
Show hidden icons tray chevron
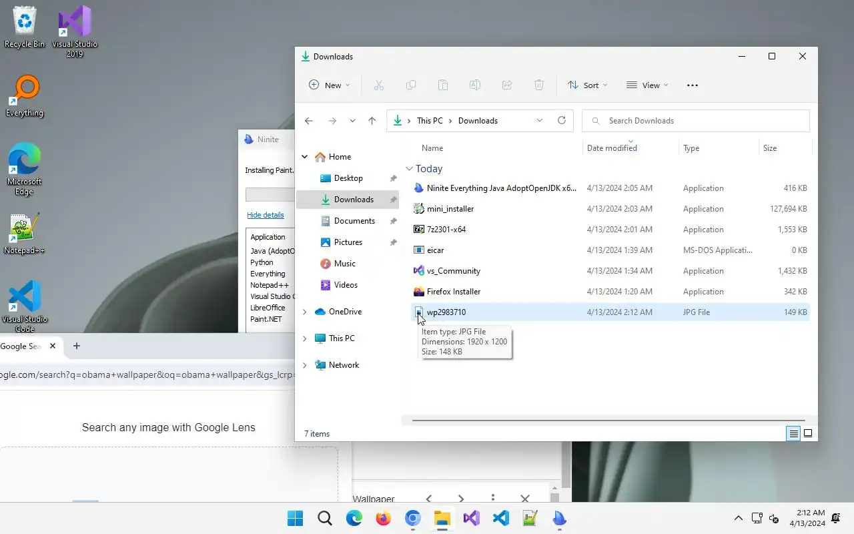tap(738, 518)
